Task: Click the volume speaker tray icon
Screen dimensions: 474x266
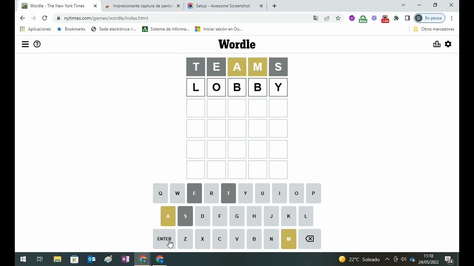Action: [403, 259]
